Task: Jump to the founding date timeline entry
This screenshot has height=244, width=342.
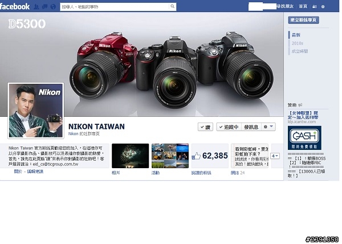Action: [300, 51]
